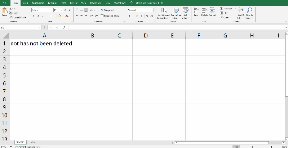Select the Sheet1 worksheet tab
Viewport: 288px width, 148px height.
click(20, 142)
